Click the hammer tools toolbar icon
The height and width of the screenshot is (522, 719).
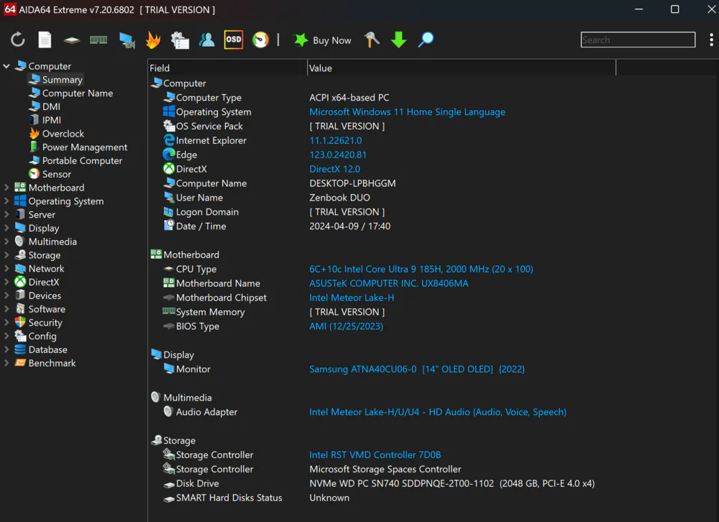[x=372, y=40]
